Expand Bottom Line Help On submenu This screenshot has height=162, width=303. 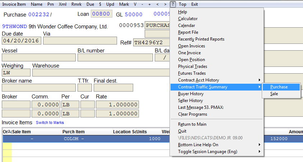[216, 145]
